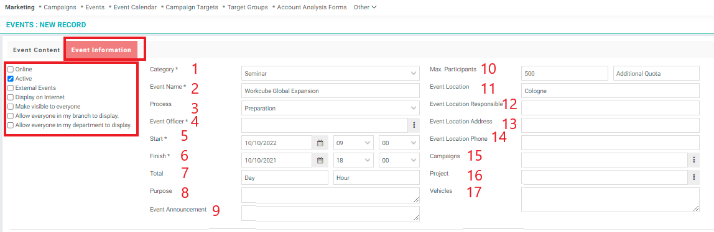The width and height of the screenshot is (714, 232).
Task: Open the Finish hour dropdown showing 18
Action: [353, 160]
